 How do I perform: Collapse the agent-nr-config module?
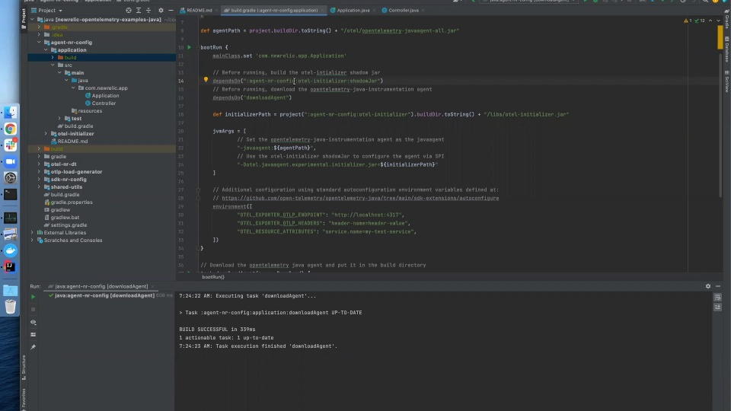click(39, 42)
